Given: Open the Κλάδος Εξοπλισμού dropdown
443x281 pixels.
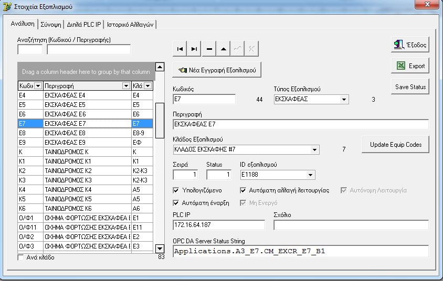Looking at the screenshot, I should click(x=314, y=149).
